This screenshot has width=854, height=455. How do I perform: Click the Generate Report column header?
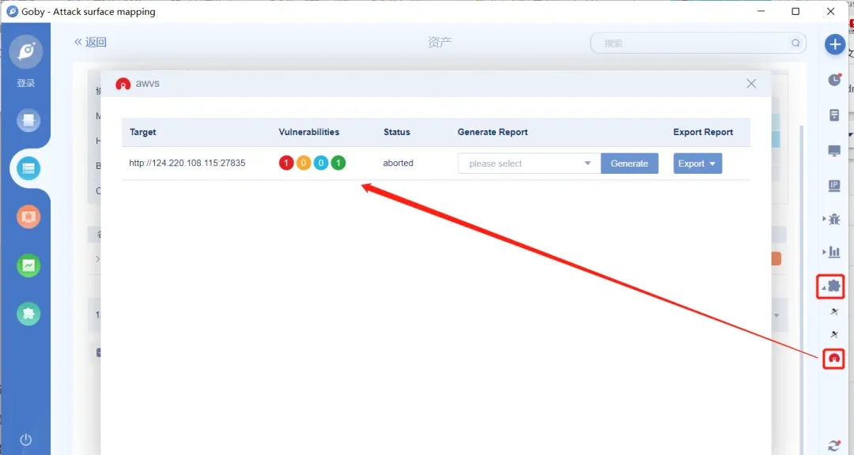pyautogui.click(x=493, y=132)
